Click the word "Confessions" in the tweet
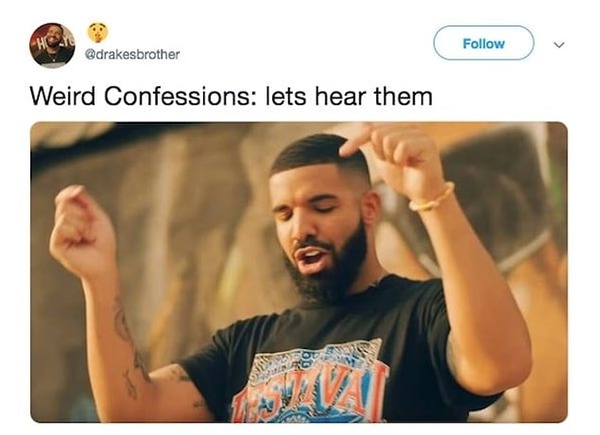Screen dimensions: 600x435 [177, 96]
